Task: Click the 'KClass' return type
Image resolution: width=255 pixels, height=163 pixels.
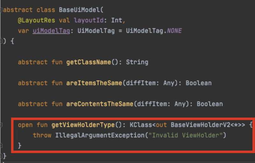Action: coord(141,125)
